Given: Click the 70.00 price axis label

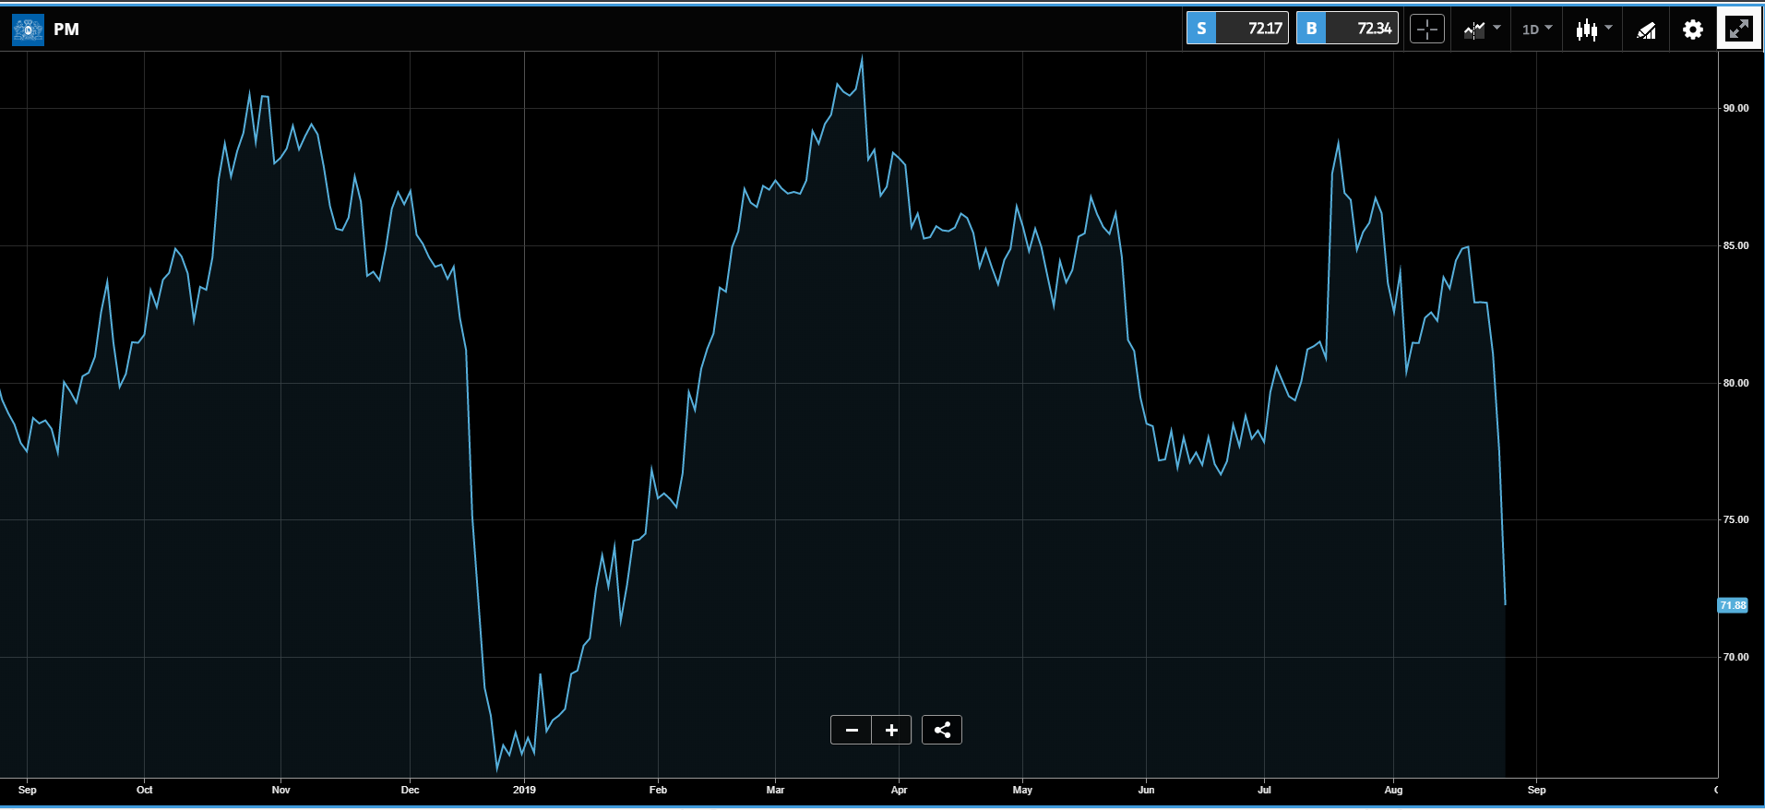Looking at the screenshot, I should [1735, 657].
